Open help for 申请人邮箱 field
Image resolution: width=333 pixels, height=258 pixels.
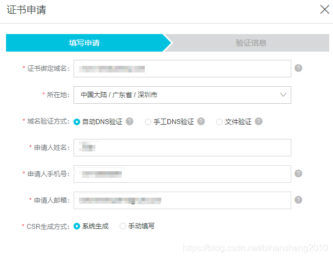[298, 200]
